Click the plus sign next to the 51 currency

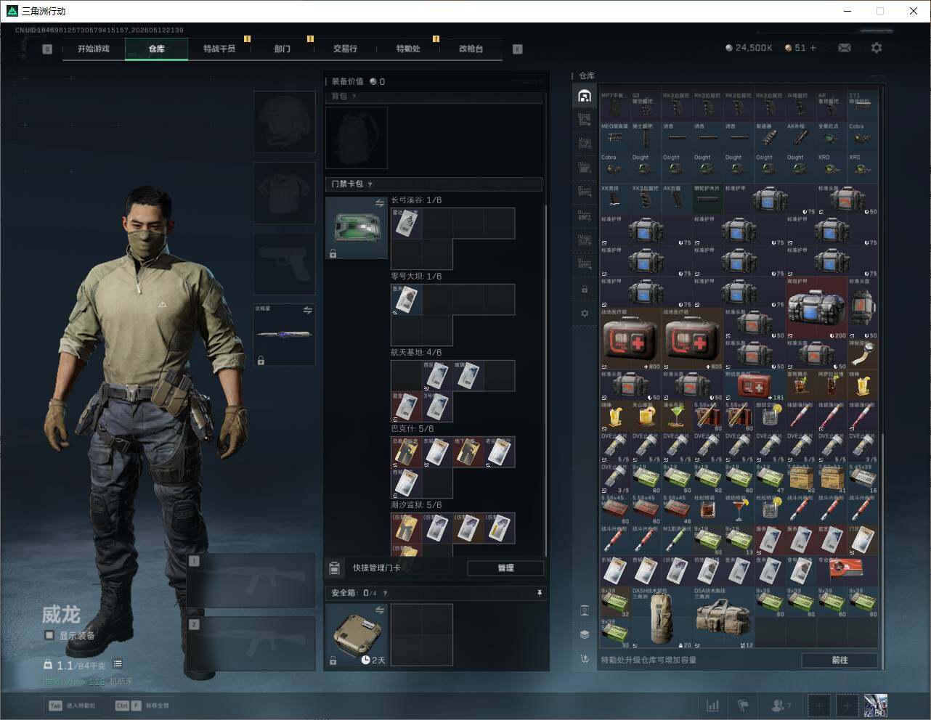coord(813,48)
